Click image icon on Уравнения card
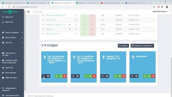The image size is (172, 97). click(x=136, y=76)
